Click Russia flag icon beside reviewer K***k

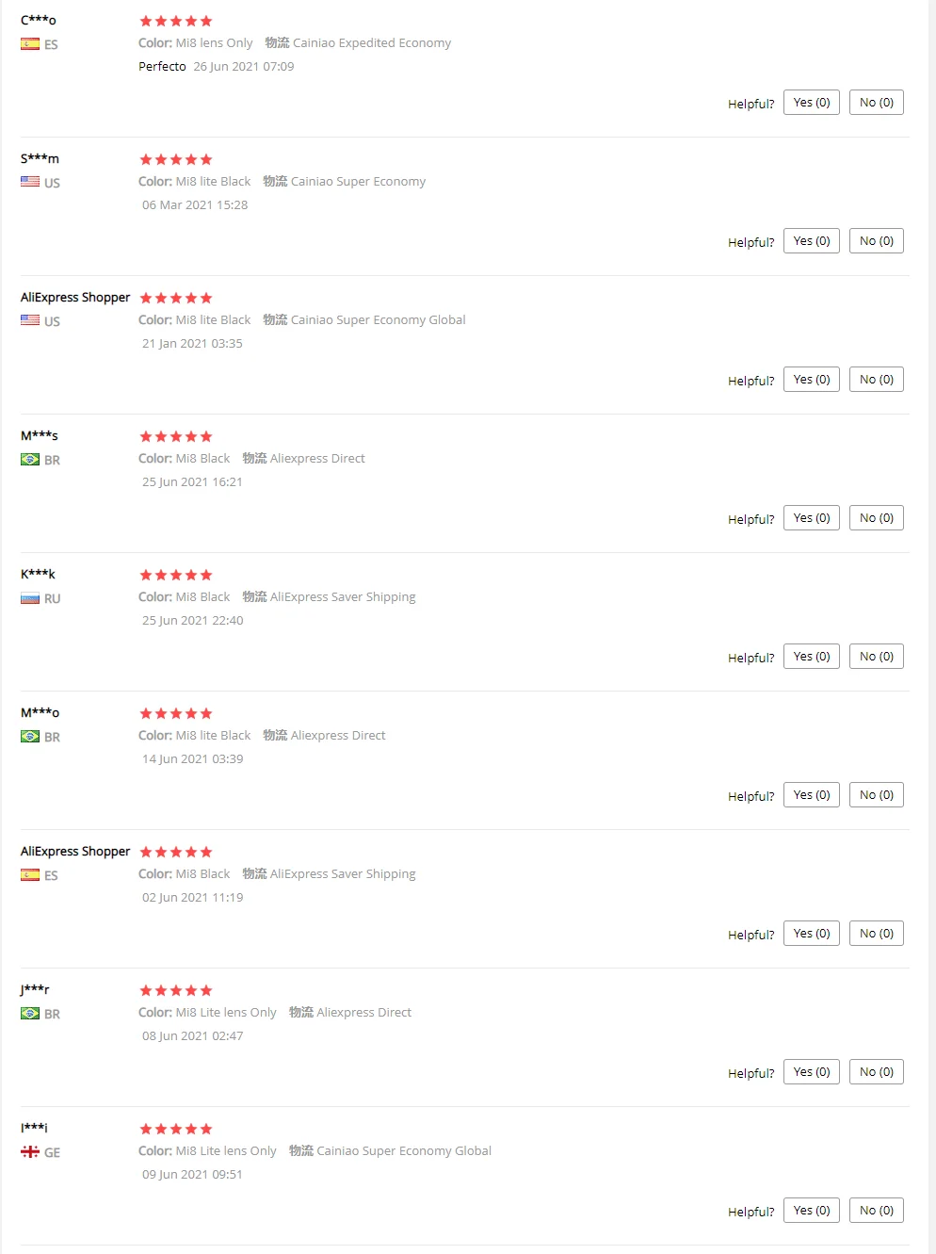pos(30,598)
